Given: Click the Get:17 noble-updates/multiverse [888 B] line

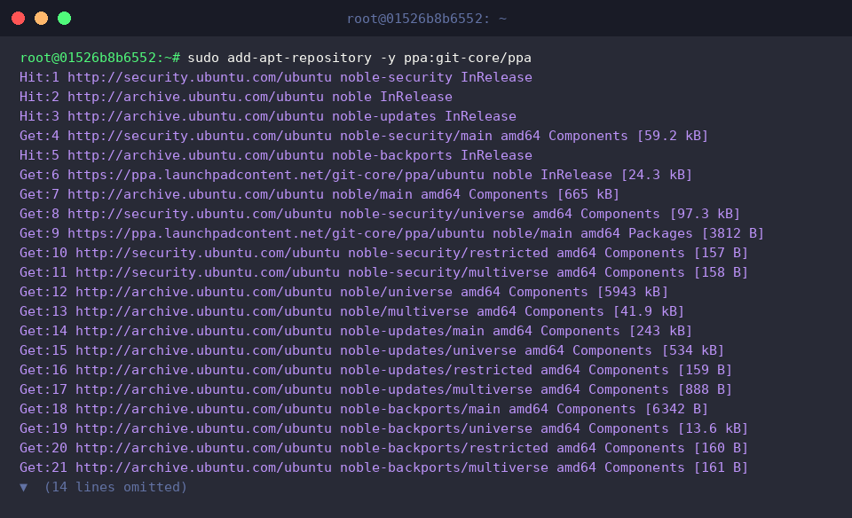Looking at the screenshot, I should [376, 390].
